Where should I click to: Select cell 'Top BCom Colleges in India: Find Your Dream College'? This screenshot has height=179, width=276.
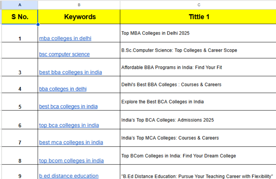(198, 156)
